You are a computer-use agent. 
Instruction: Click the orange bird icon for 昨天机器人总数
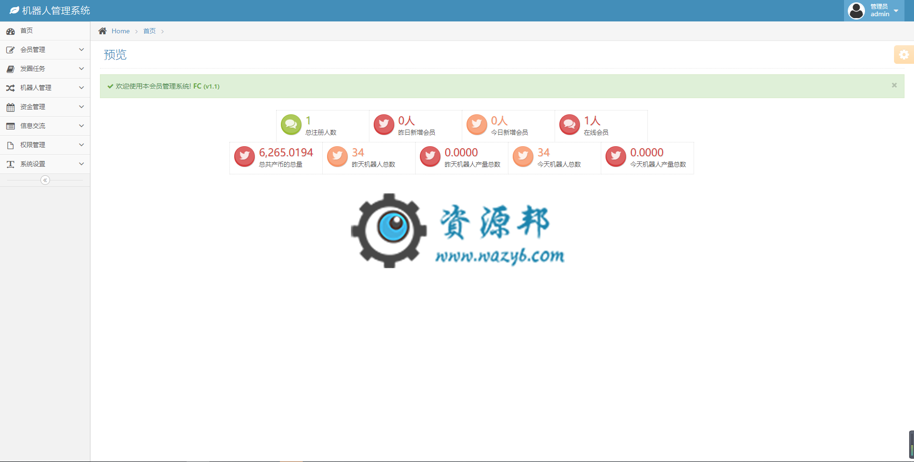(337, 156)
